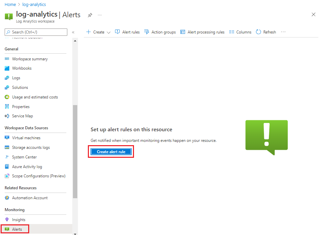Click the Properties bars icon

(x=7, y=106)
